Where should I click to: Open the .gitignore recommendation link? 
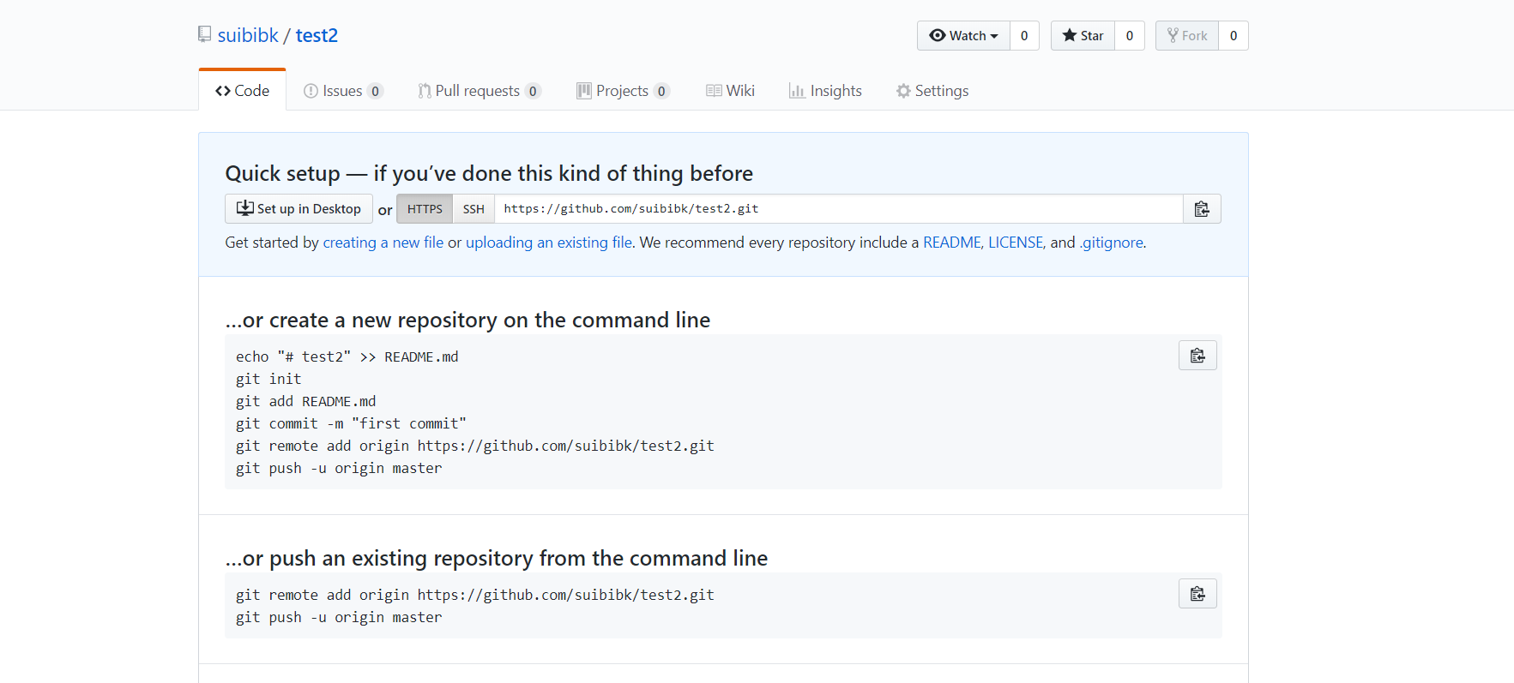(x=1112, y=243)
